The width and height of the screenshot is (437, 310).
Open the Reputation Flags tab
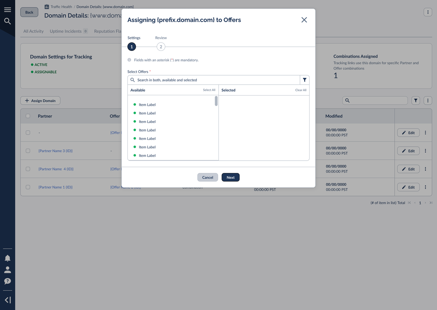coord(108,31)
